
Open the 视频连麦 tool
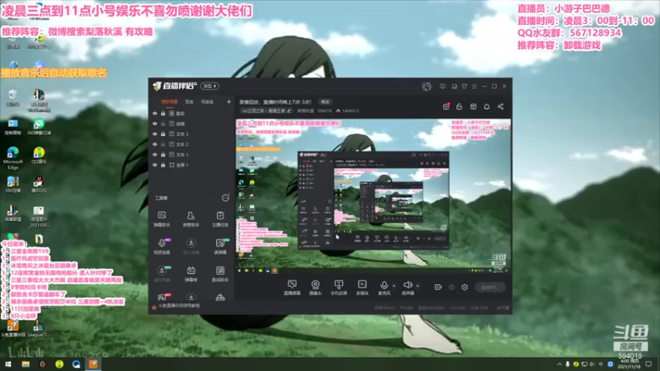point(162,246)
